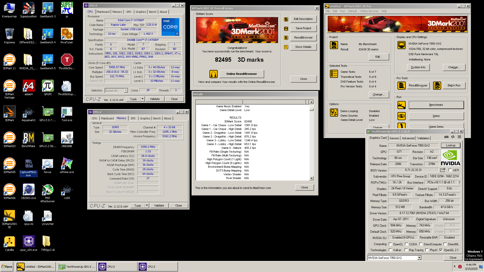
Task: Expand the Tools dropdown arrow in CPU-Z Memory window
Action: (147, 206)
